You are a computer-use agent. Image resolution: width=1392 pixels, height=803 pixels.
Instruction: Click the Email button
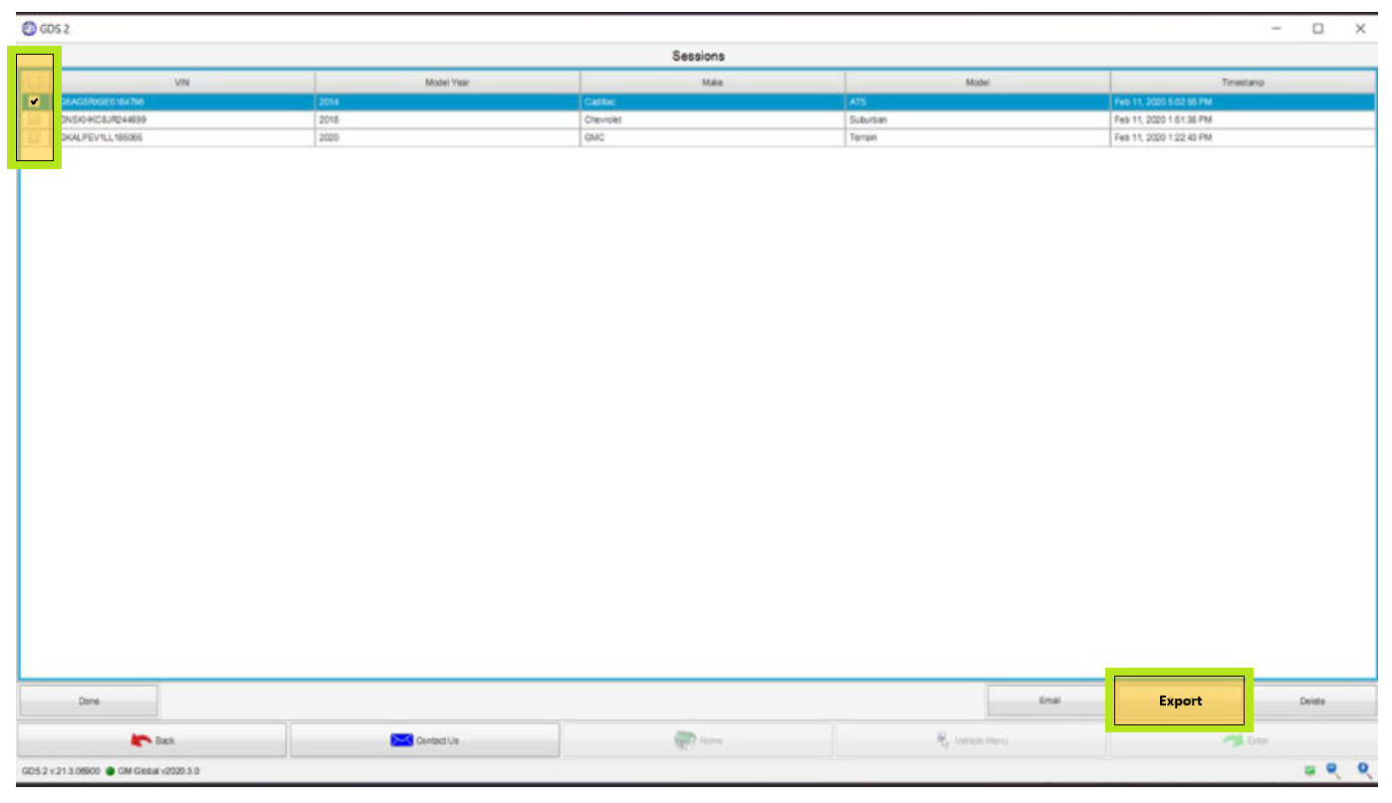[1048, 701]
